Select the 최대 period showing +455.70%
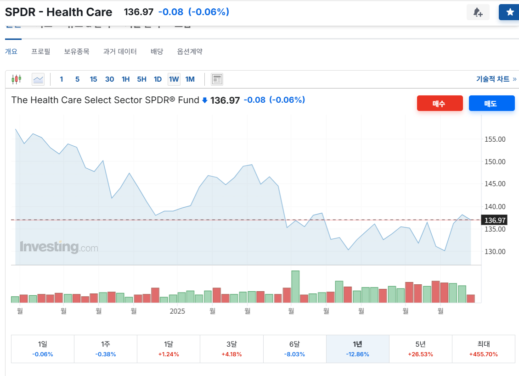The image size is (519, 376). [484, 349]
